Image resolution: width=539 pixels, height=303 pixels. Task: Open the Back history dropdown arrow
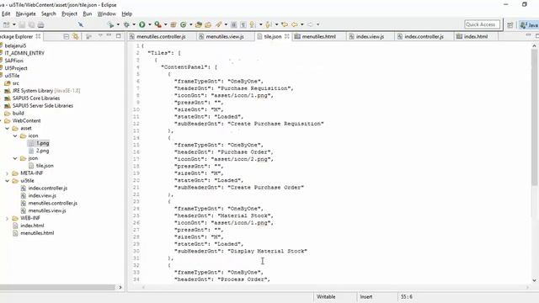click(x=302, y=24)
